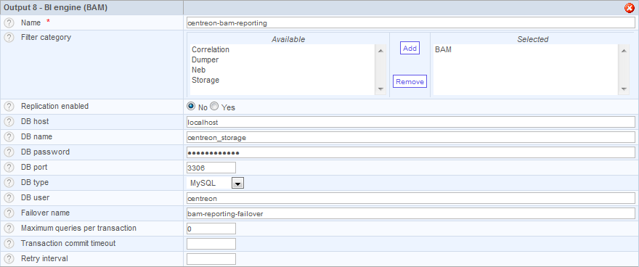Click the DB host field localhost
Screen dimensions: 639x267
[x=410, y=122]
